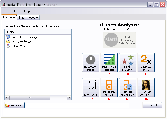Click the count 1382 under No Album Art Tracks

tap(145, 99)
